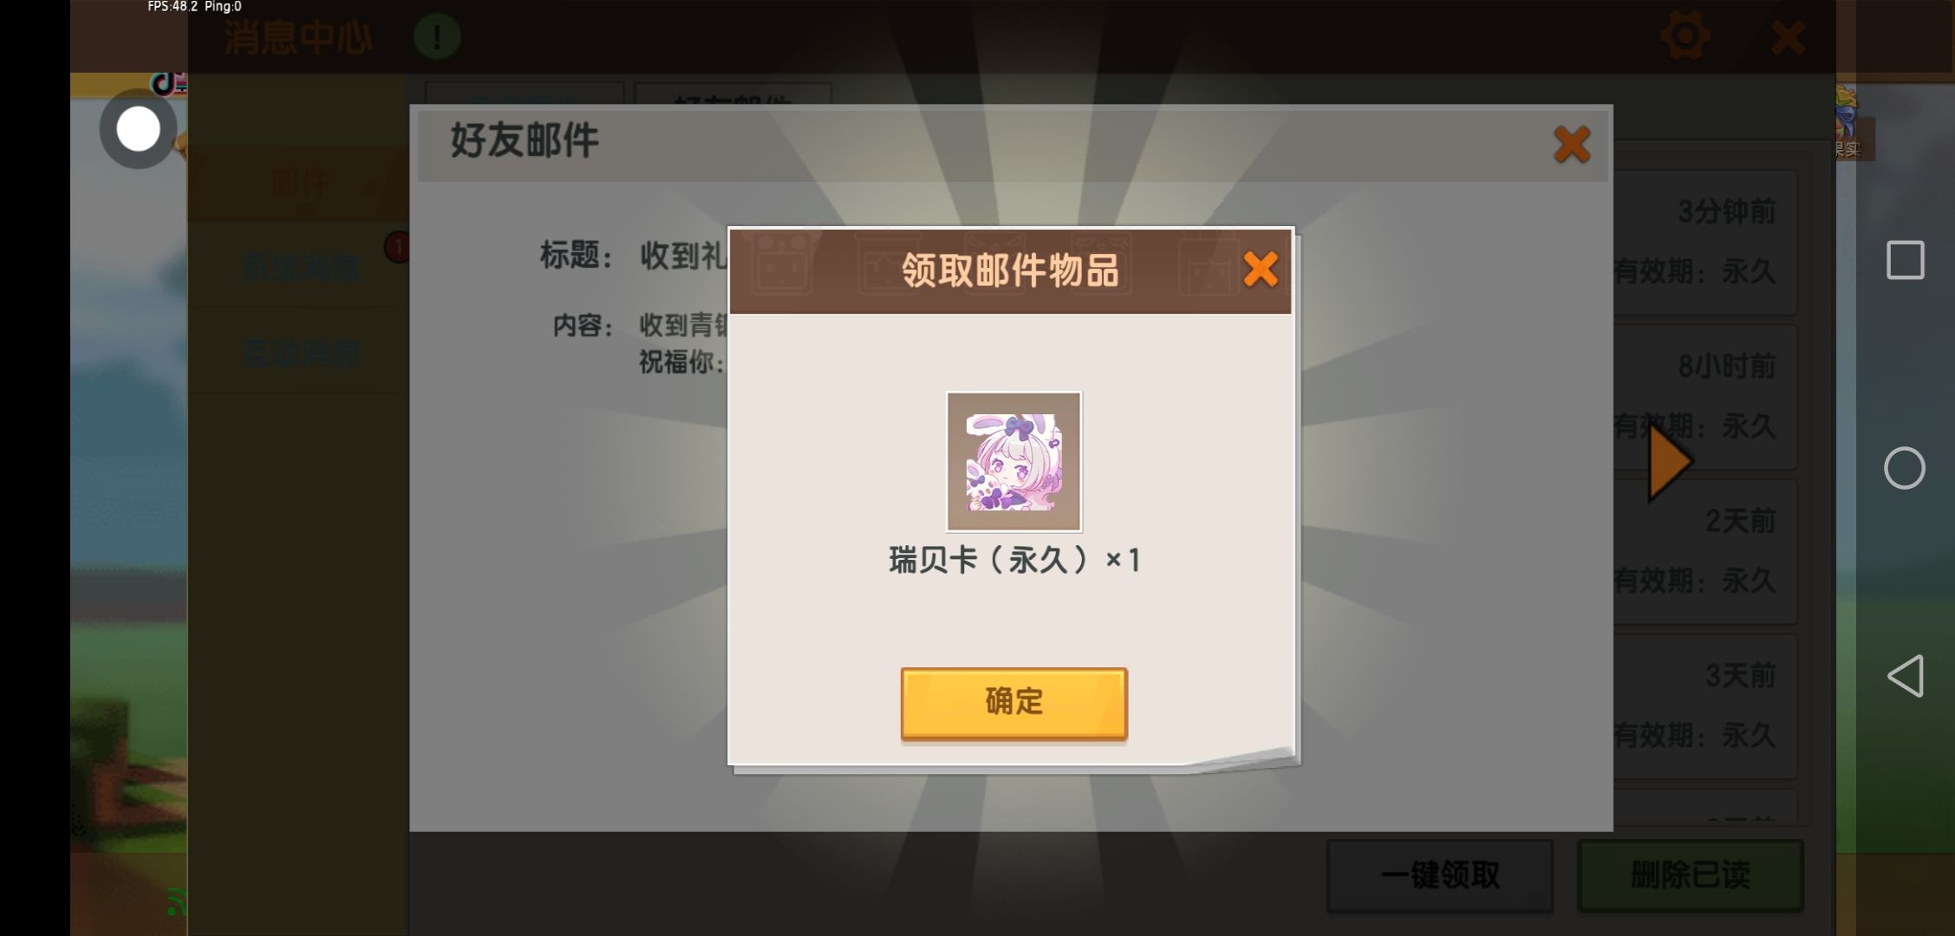1955x936 pixels.
Task: Tap the white screen recorder circle
Action: (139, 129)
